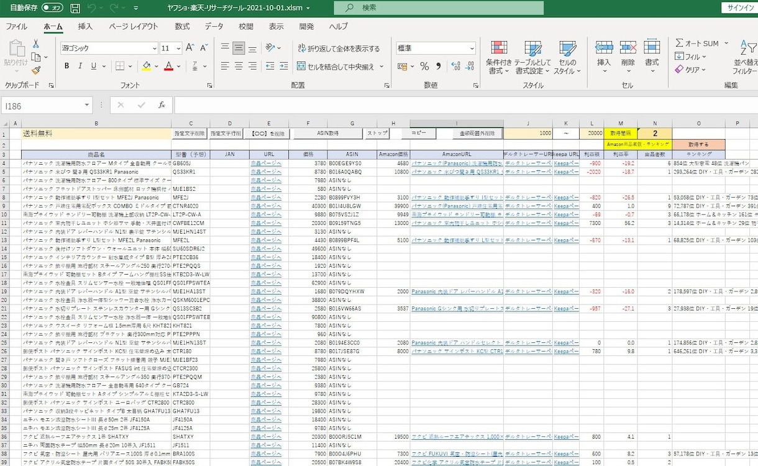Center text horizontally
Image resolution: width=758 pixels, height=466 pixels.
tap(239, 66)
